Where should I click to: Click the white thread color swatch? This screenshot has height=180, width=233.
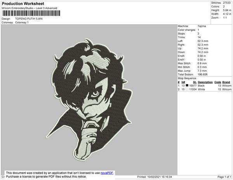click(x=187, y=89)
